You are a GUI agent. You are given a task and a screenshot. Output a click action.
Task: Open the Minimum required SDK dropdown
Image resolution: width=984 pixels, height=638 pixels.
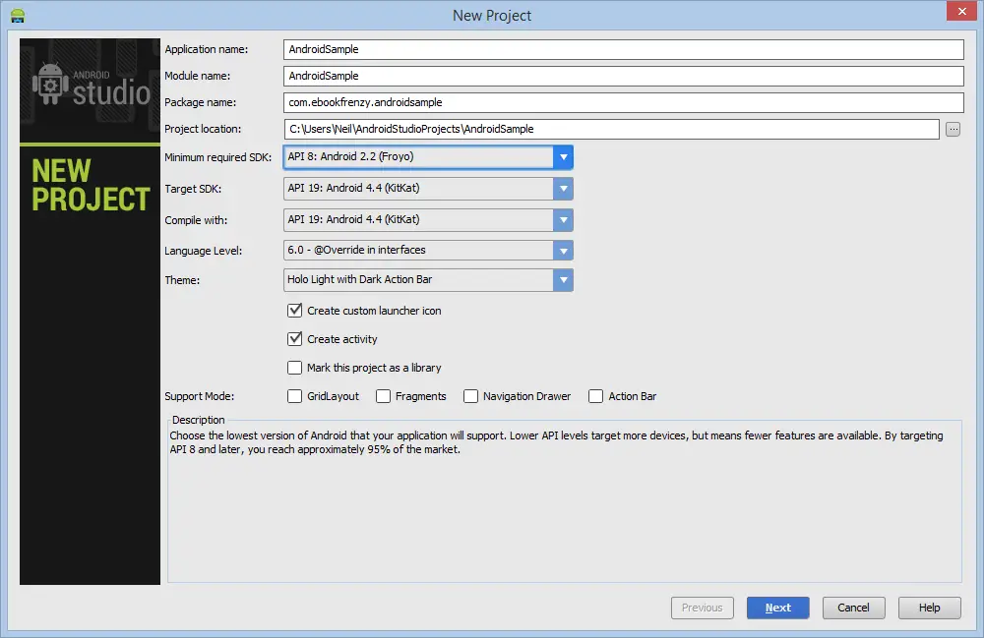(x=563, y=157)
